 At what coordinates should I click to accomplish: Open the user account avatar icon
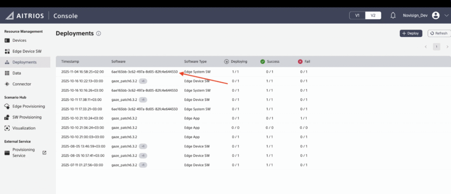click(436, 15)
